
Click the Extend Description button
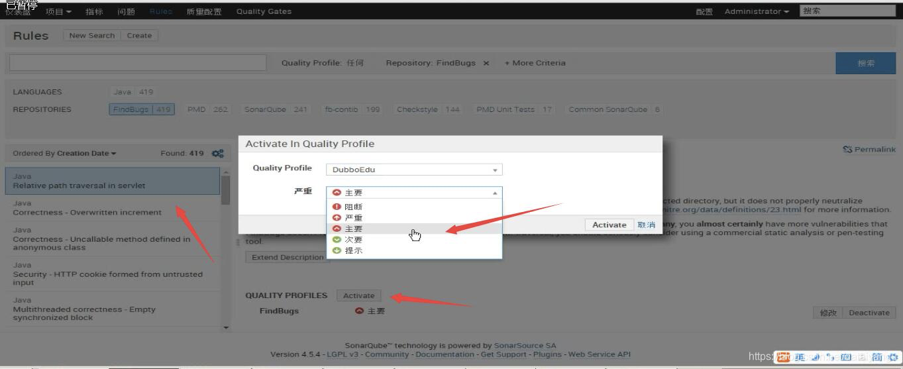click(x=286, y=257)
